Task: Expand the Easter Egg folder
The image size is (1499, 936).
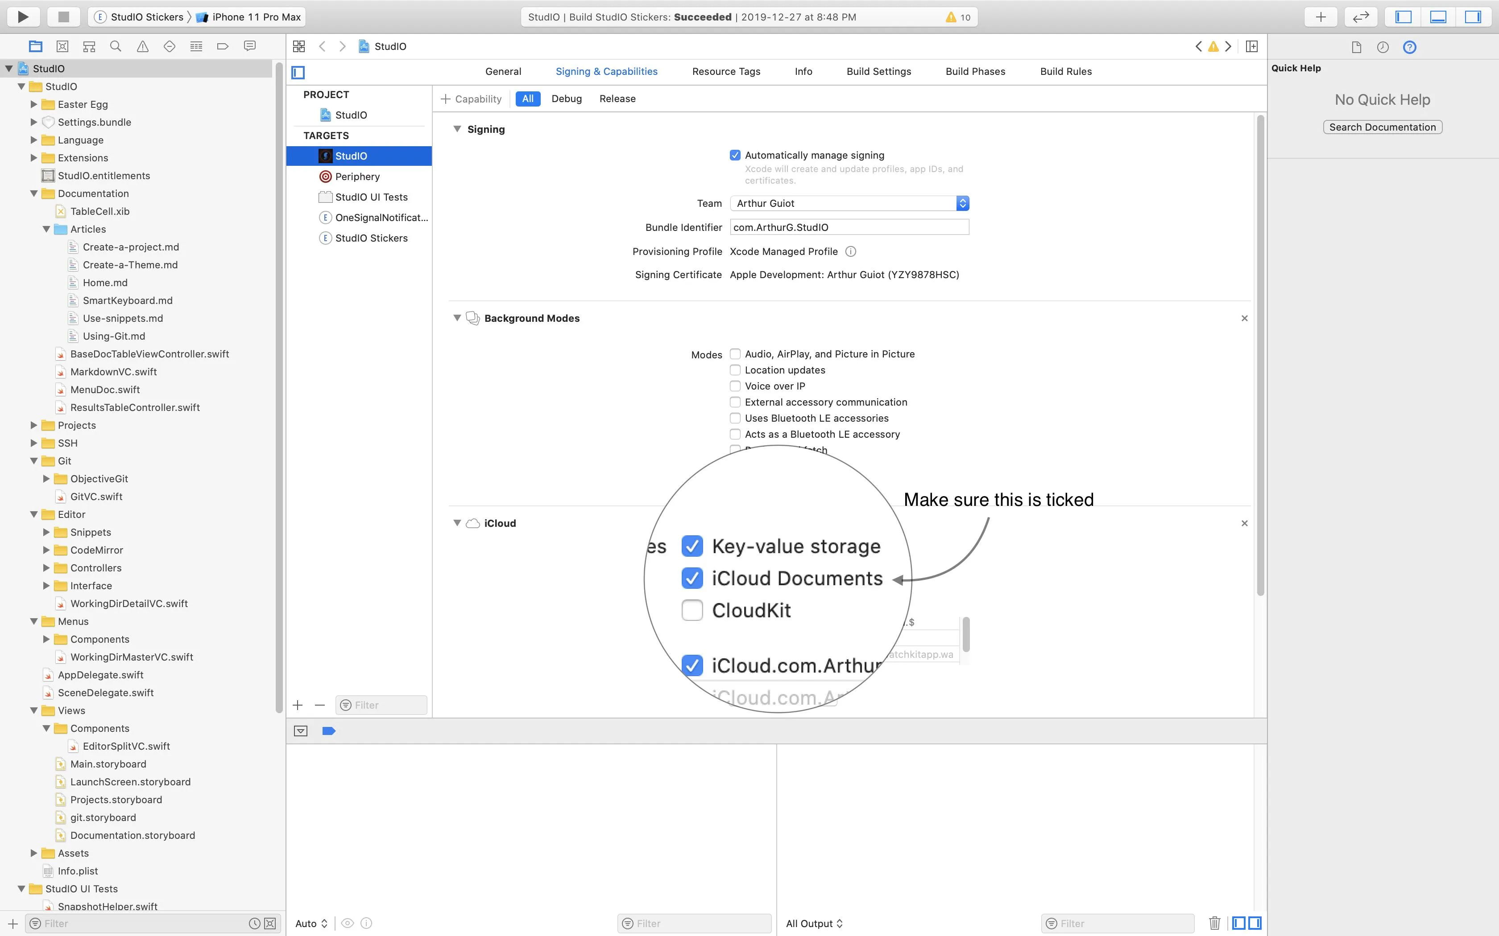Action: pos(34,105)
